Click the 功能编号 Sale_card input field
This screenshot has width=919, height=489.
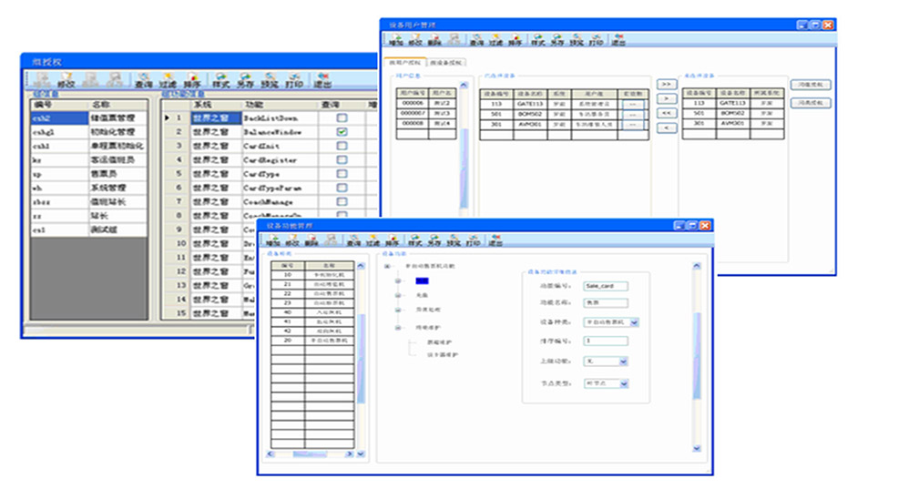(606, 286)
